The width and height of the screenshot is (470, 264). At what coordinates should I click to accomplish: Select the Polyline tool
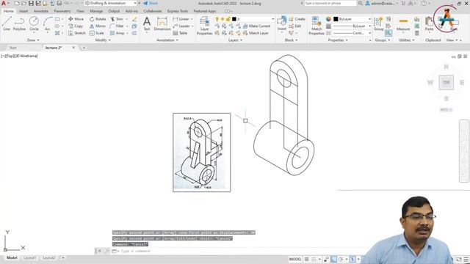pos(19,23)
